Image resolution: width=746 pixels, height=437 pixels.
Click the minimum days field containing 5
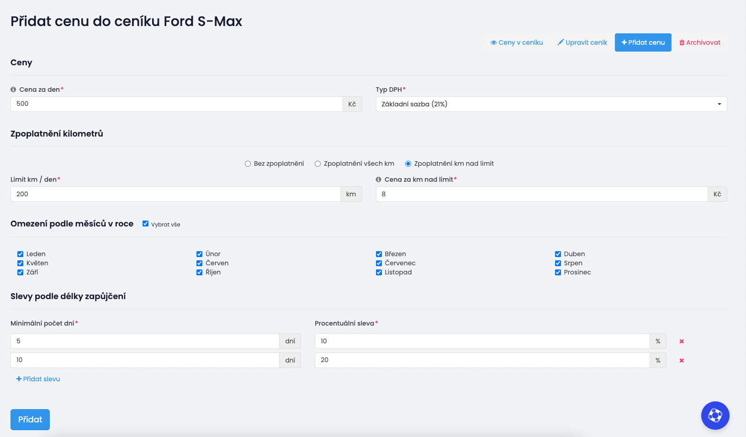[x=145, y=341]
